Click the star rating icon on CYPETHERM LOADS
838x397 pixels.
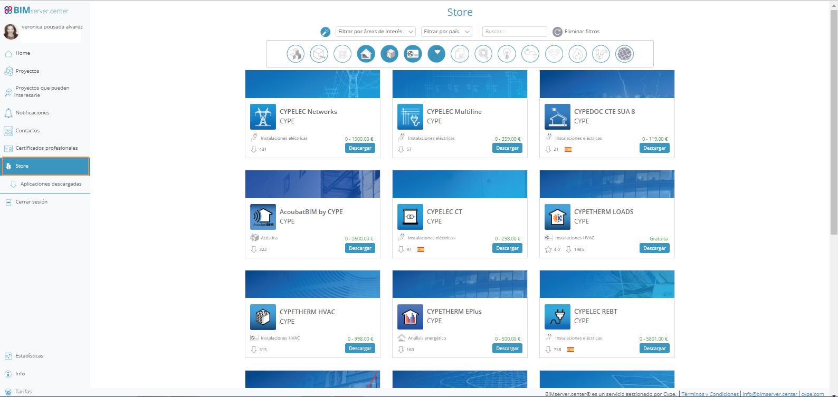point(548,249)
